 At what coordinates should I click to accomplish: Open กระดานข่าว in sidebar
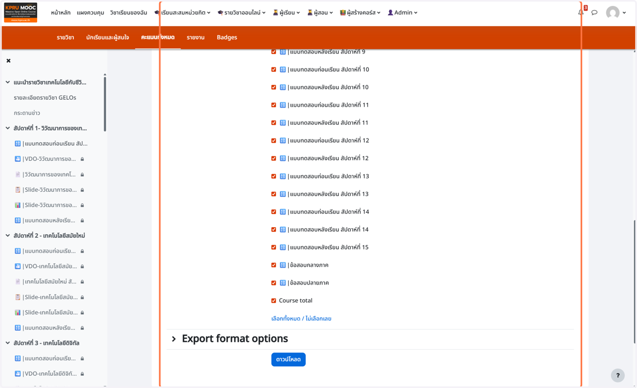coord(27,113)
